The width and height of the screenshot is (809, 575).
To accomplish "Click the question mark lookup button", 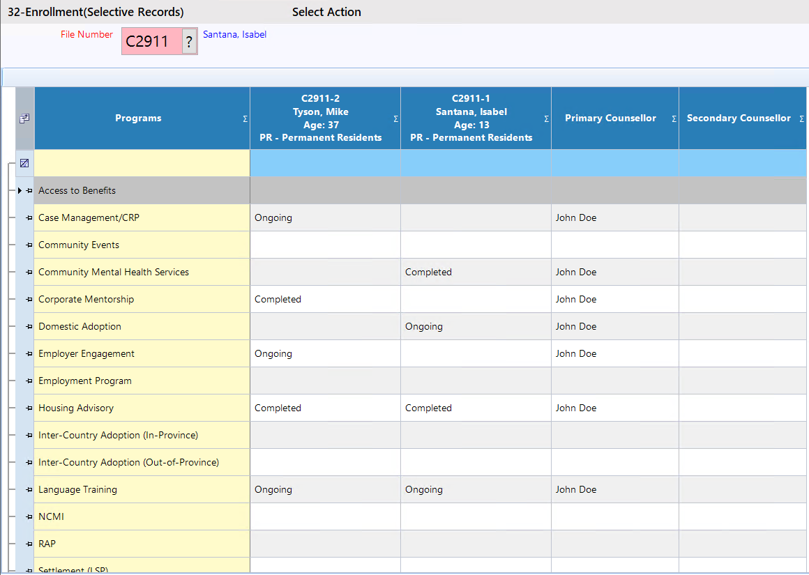I will [190, 41].
